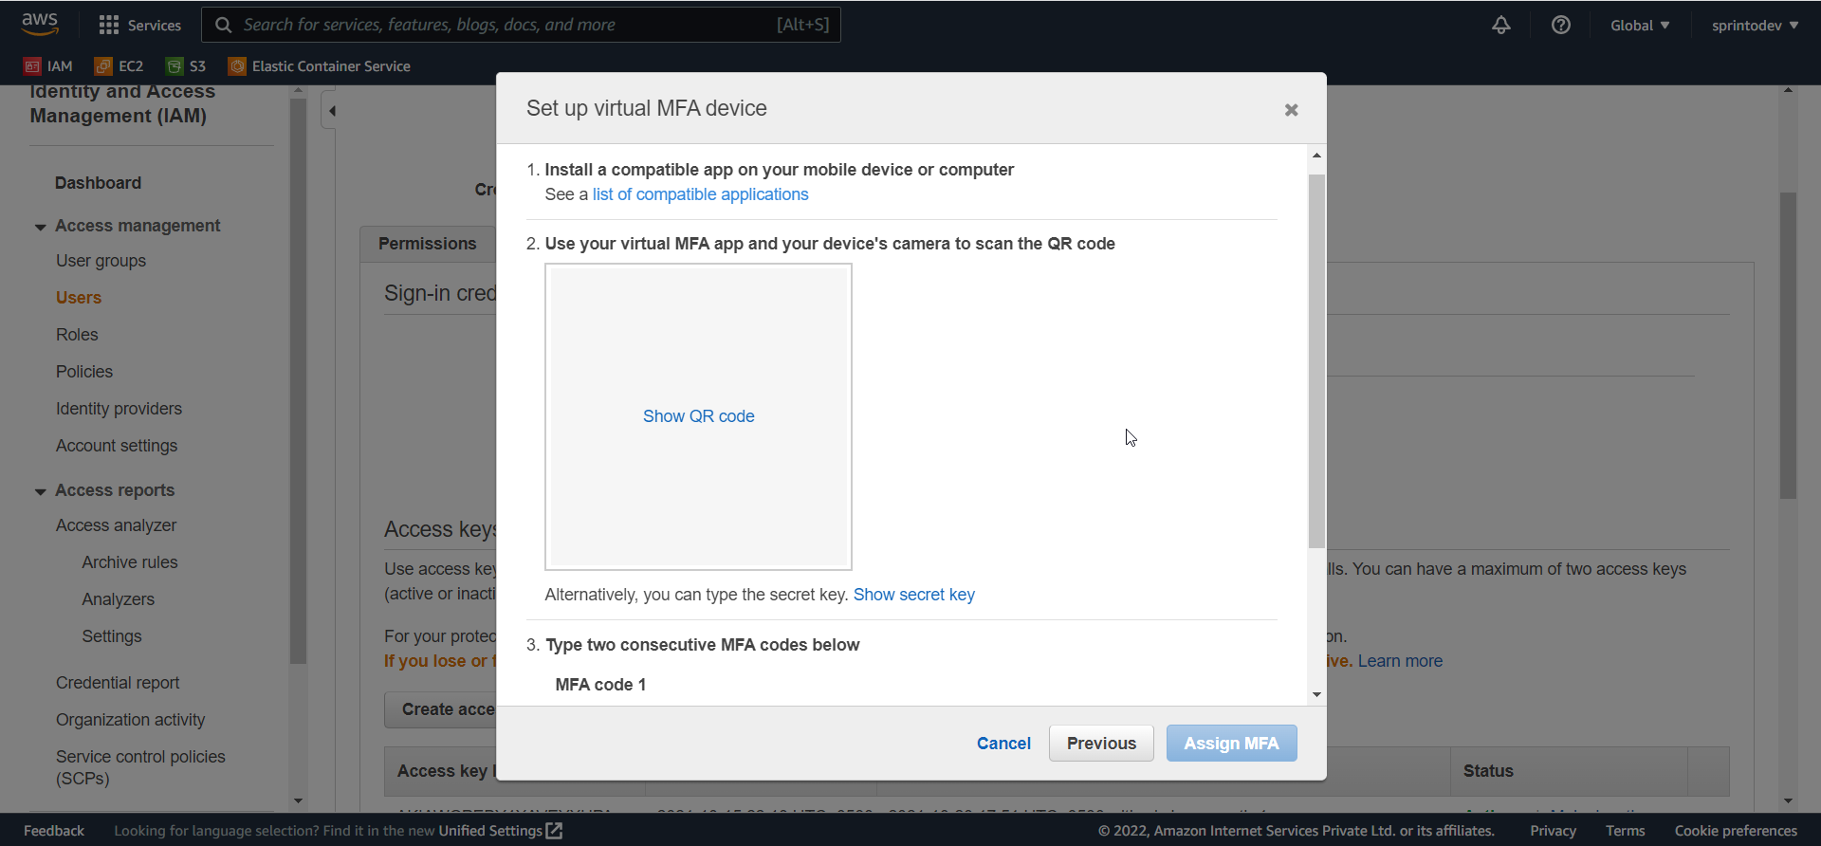1821x846 pixels.
Task: Open Access analyzer Settings item
Action: pyautogui.click(x=112, y=636)
